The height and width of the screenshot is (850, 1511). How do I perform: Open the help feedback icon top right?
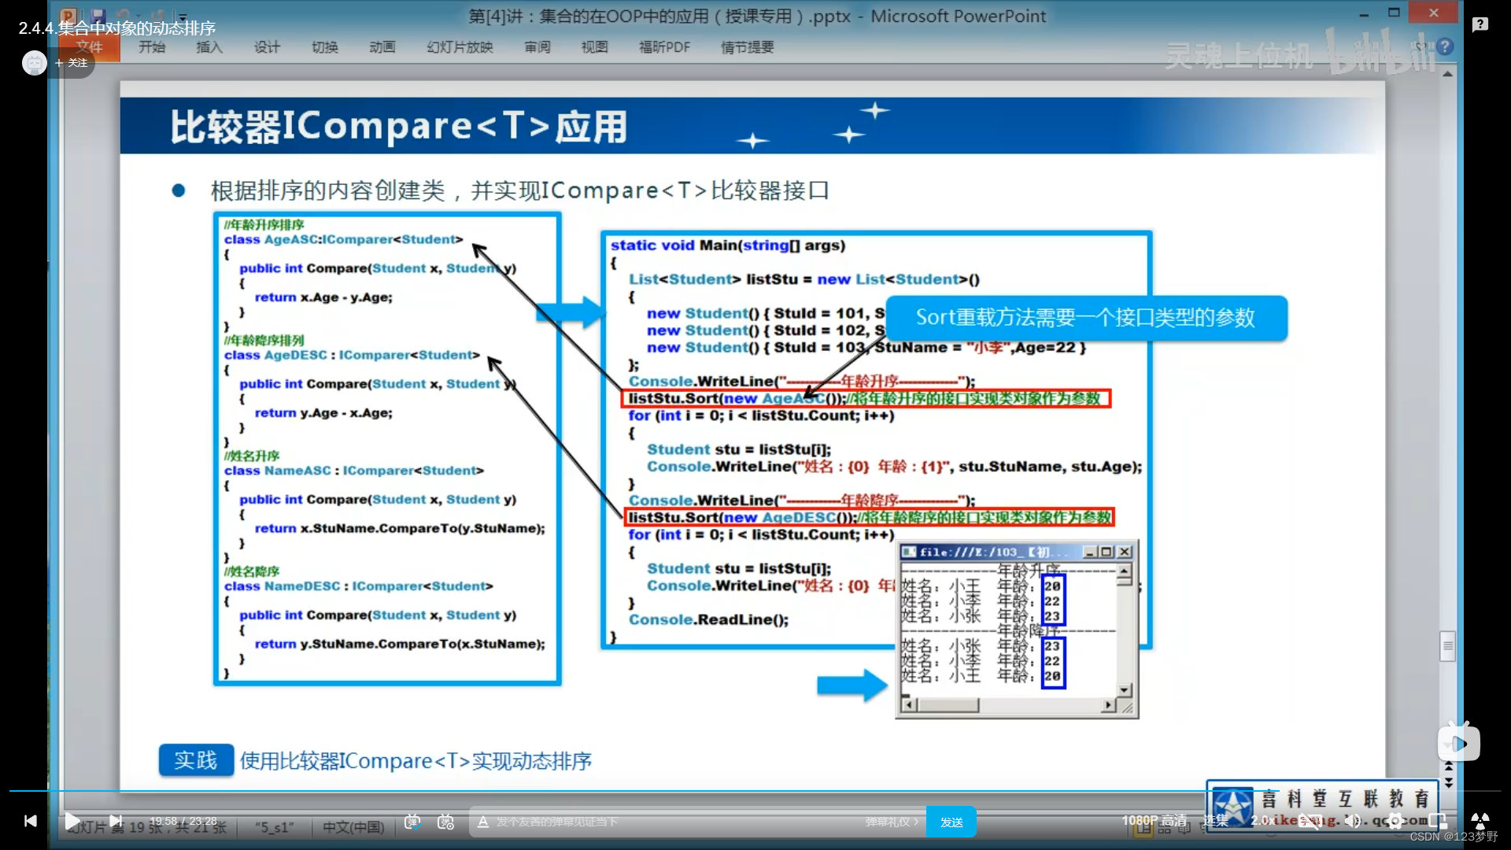pyautogui.click(x=1480, y=24)
